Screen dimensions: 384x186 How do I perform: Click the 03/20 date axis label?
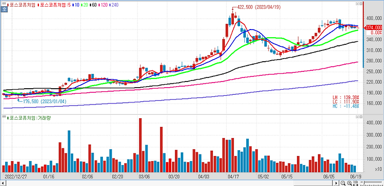(x=174, y=176)
